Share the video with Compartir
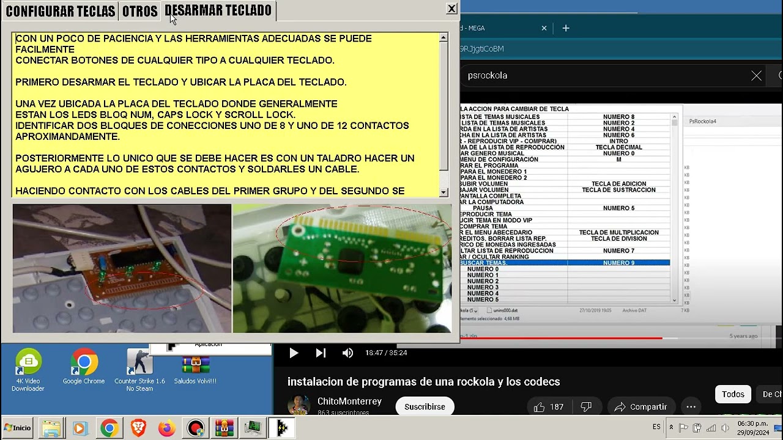 pyautogui.click(x=640, y=406)
